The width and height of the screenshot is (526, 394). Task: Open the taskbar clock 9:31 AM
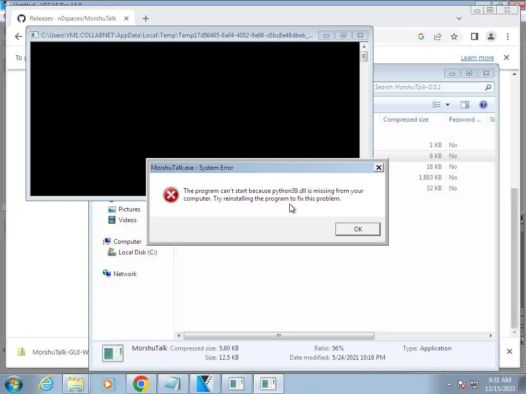tap(499, 384)
